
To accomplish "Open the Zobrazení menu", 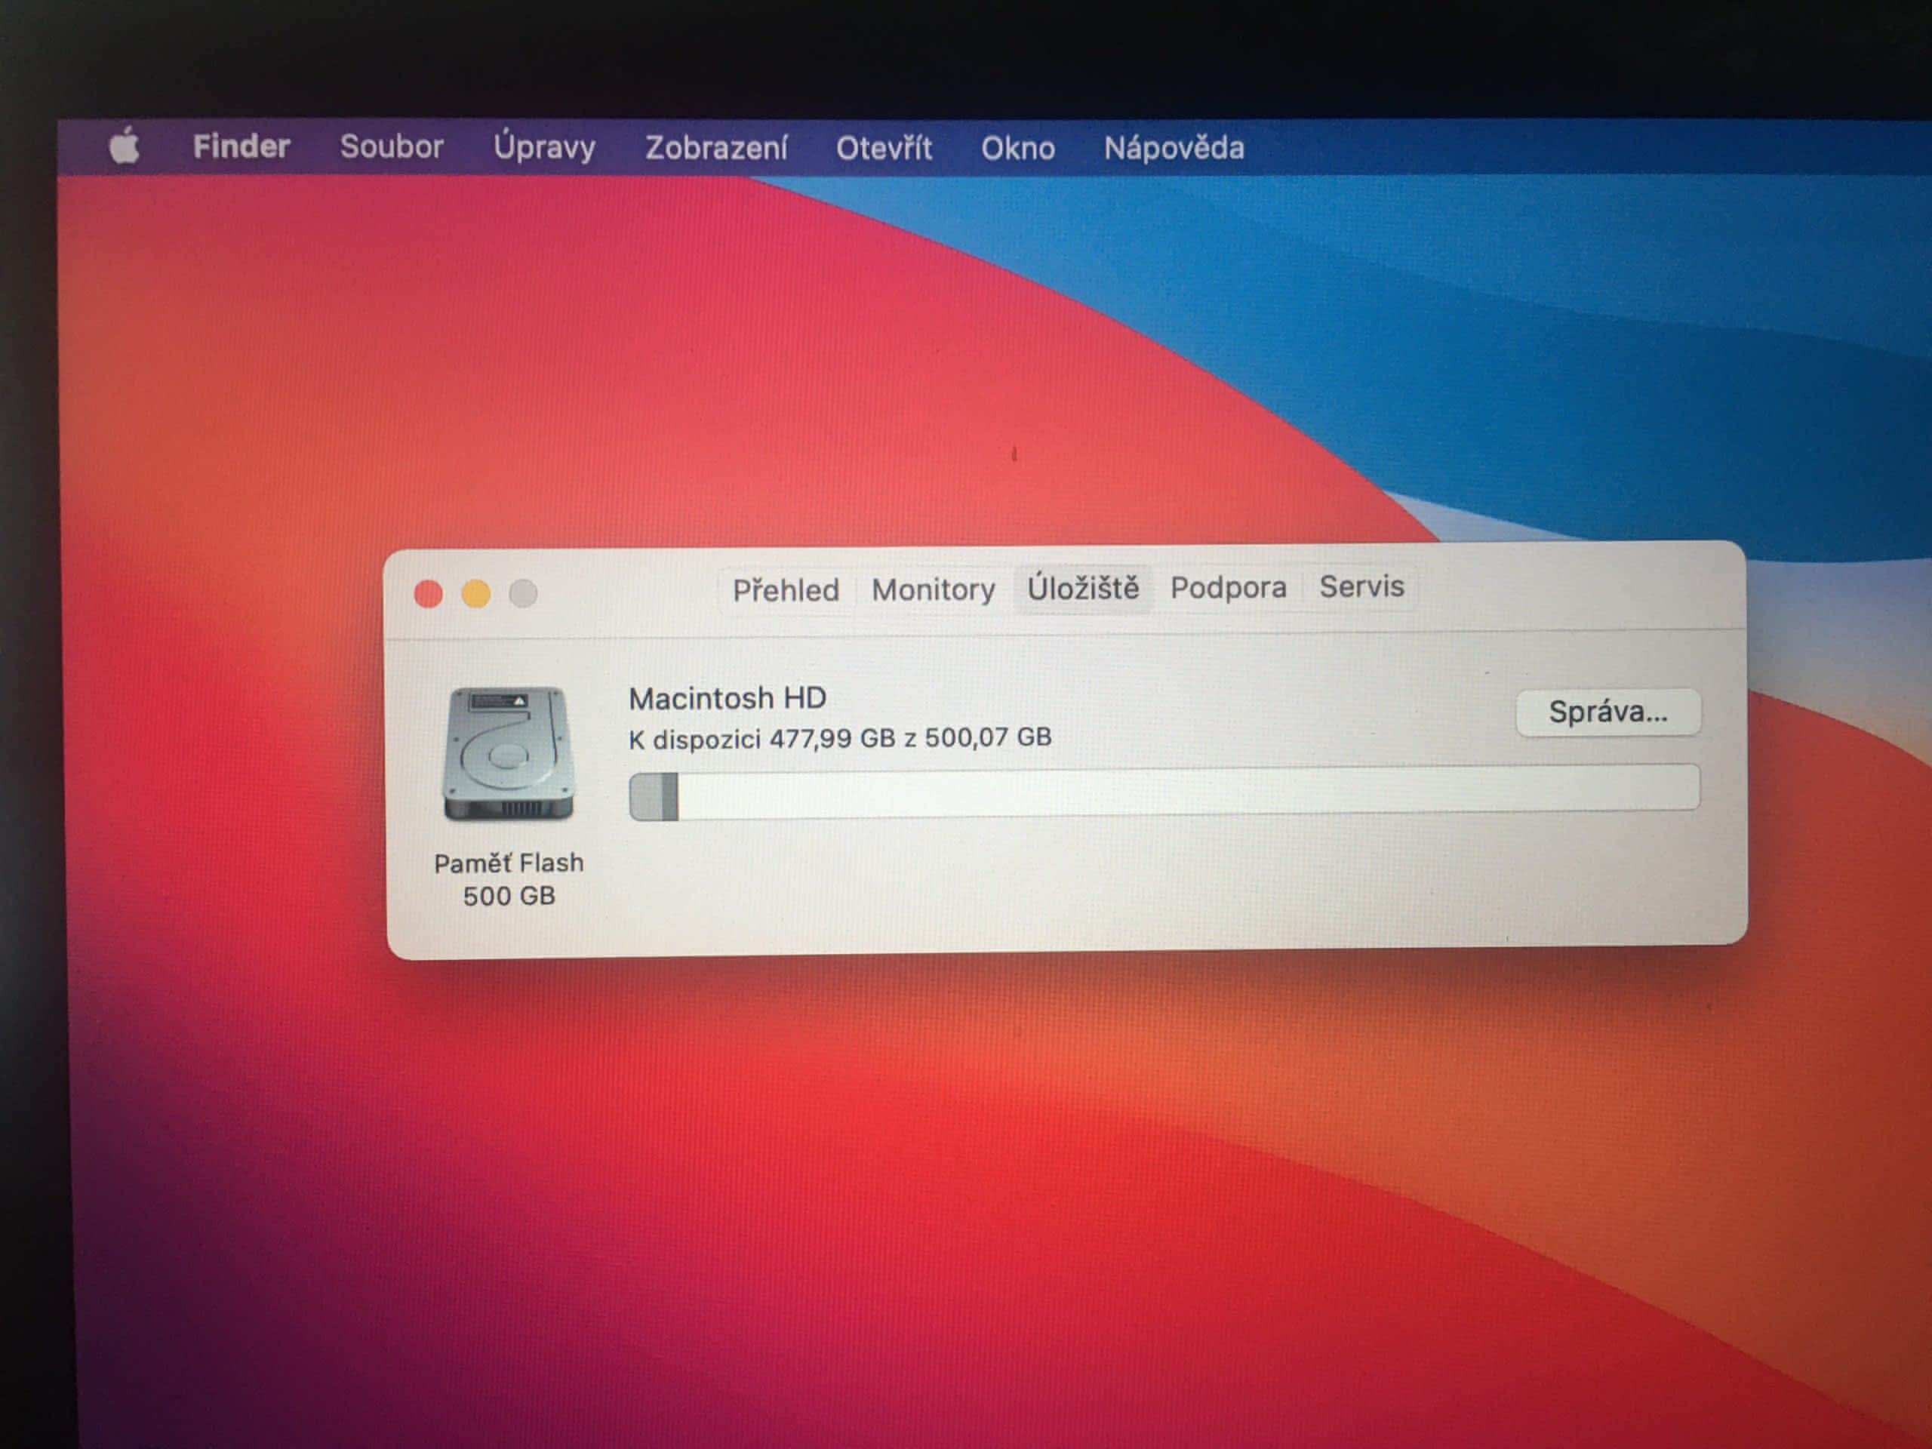I will tap(716, 148).
